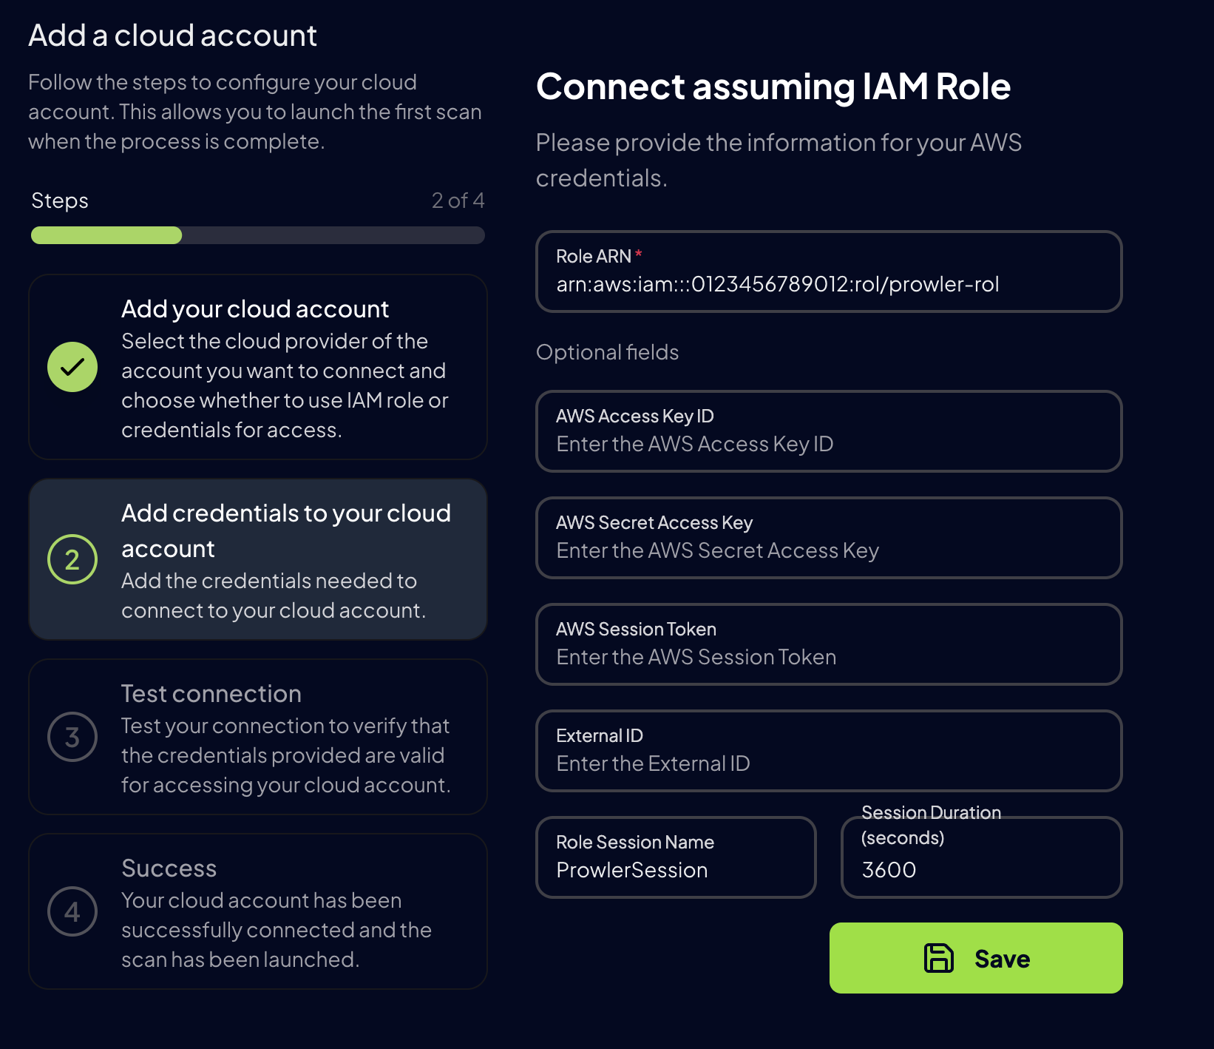Image resolution: width=1214 pixels, height=1049 pixels.
Task: Open the 'Add credentials to your cloud account' step
Action: coord(257,560)
